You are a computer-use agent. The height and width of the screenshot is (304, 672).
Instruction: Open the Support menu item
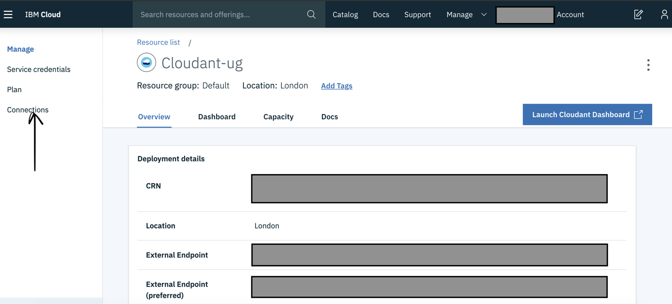[x=417, y=15]
